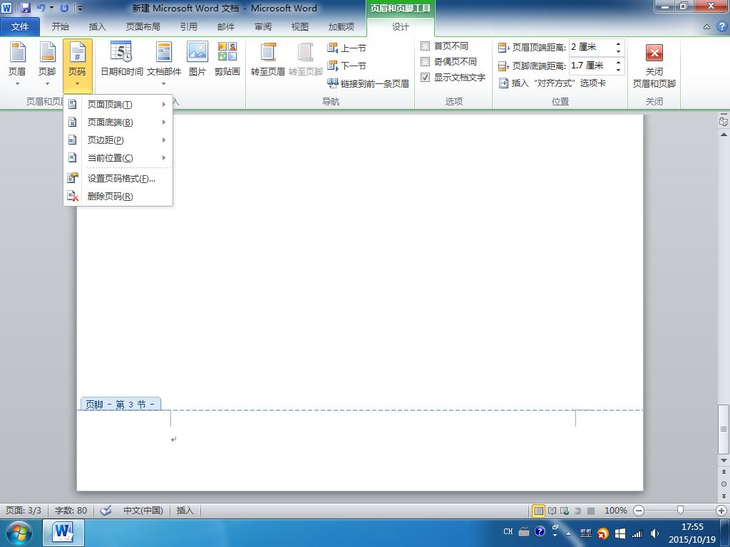The width and height of the screenshot is (730, 547).
Task: Expand 页边距 submenu
Action: tap(118, 140)
